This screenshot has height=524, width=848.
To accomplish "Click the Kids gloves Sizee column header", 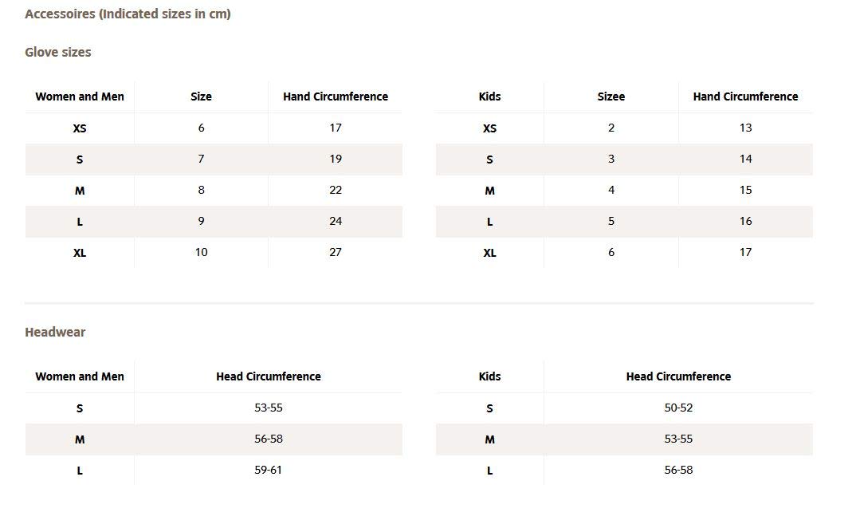I will click(611, 97).
